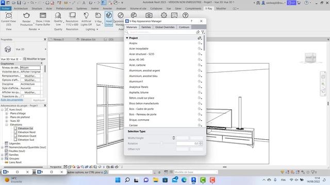330x185 pixels.
Task: Open the Architecture ribbon tab
Action: 21,8
